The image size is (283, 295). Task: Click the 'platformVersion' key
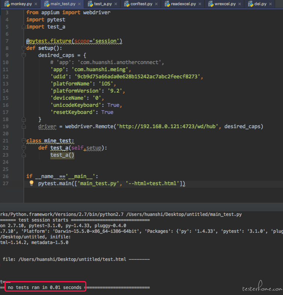[76, 91]
